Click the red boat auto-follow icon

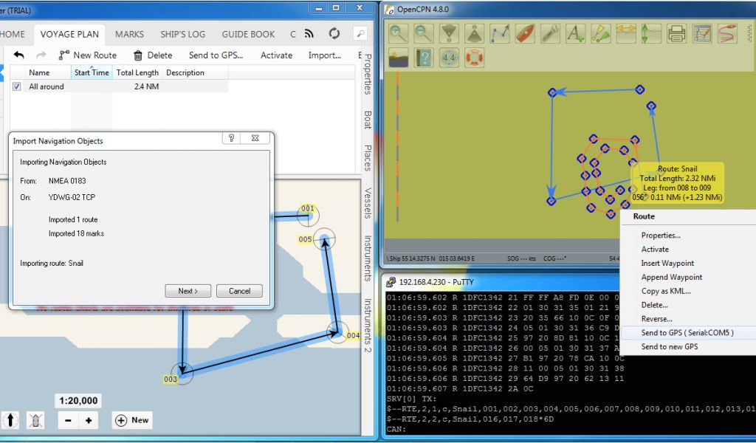[525, 33]
